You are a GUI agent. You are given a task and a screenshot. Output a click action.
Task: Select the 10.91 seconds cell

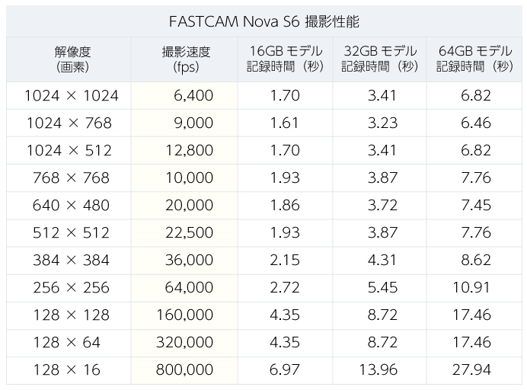point(474,288)
